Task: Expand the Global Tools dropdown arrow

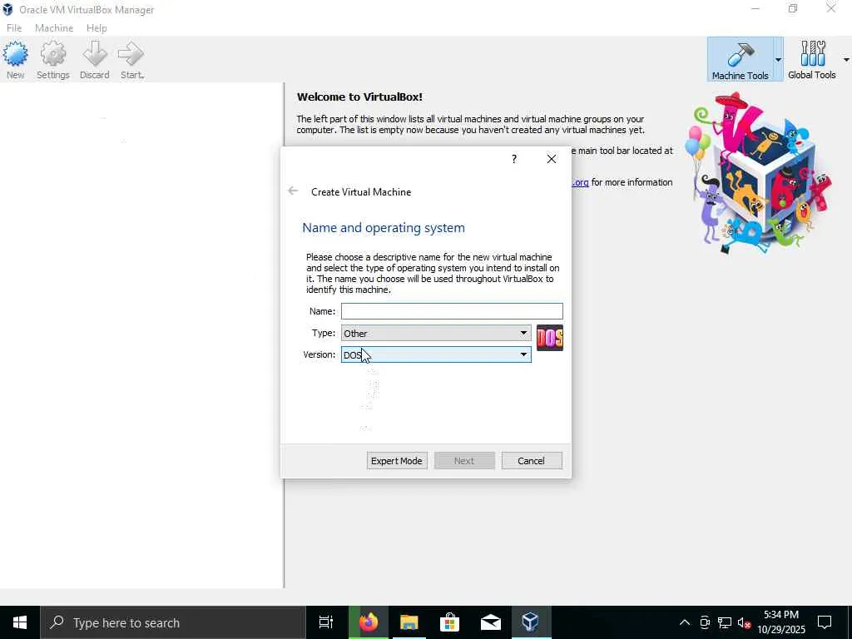Action: click(846, 60)
